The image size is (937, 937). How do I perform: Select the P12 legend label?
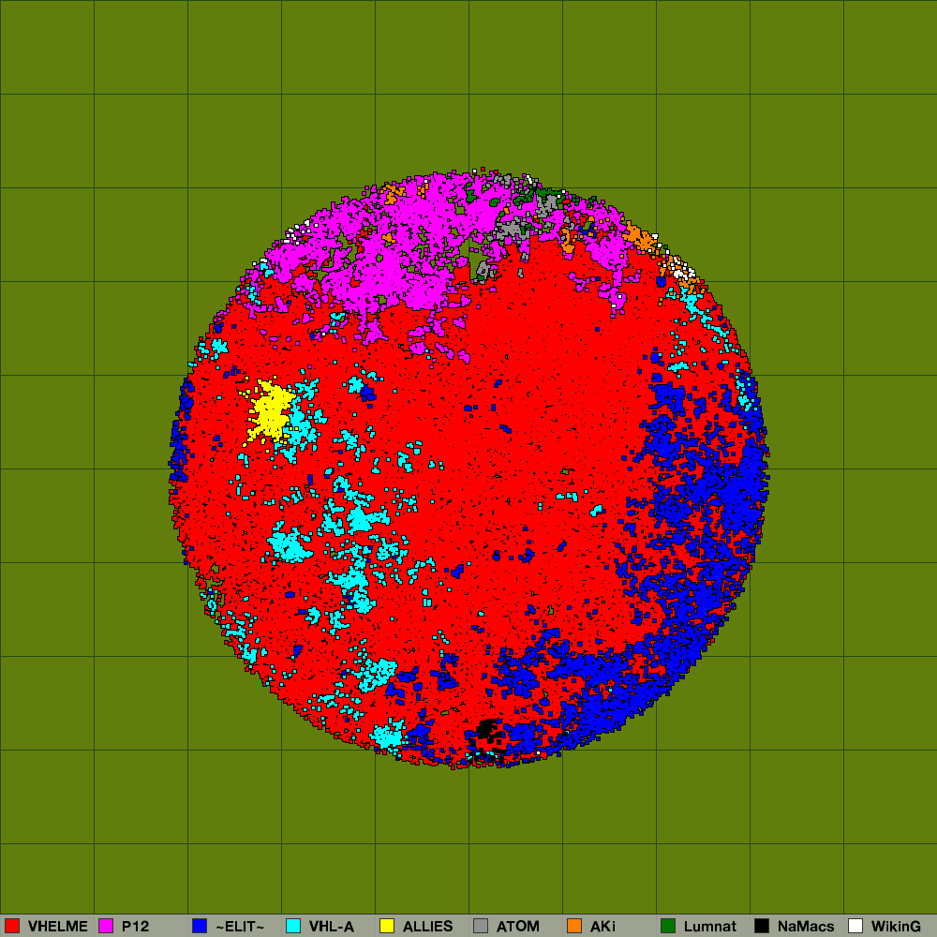(135, 927)
